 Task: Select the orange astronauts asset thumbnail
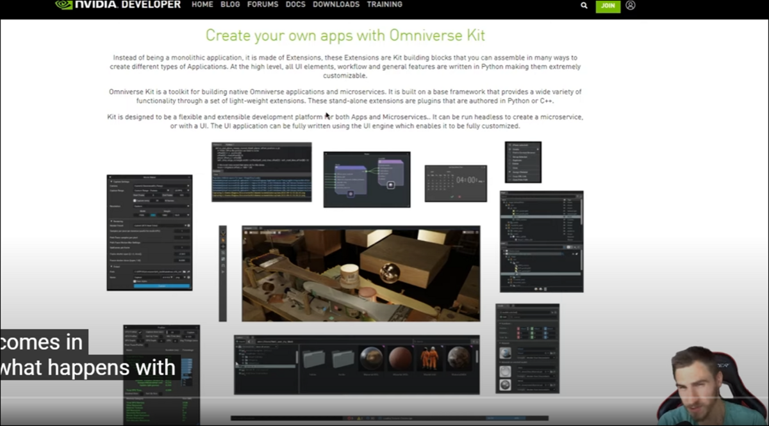(430, 358)
